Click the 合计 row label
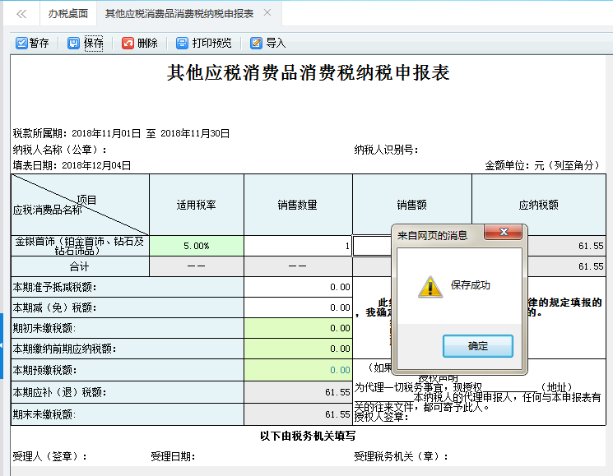The height and width of the screenshot is (476, 613). click(x=80, y=266)
